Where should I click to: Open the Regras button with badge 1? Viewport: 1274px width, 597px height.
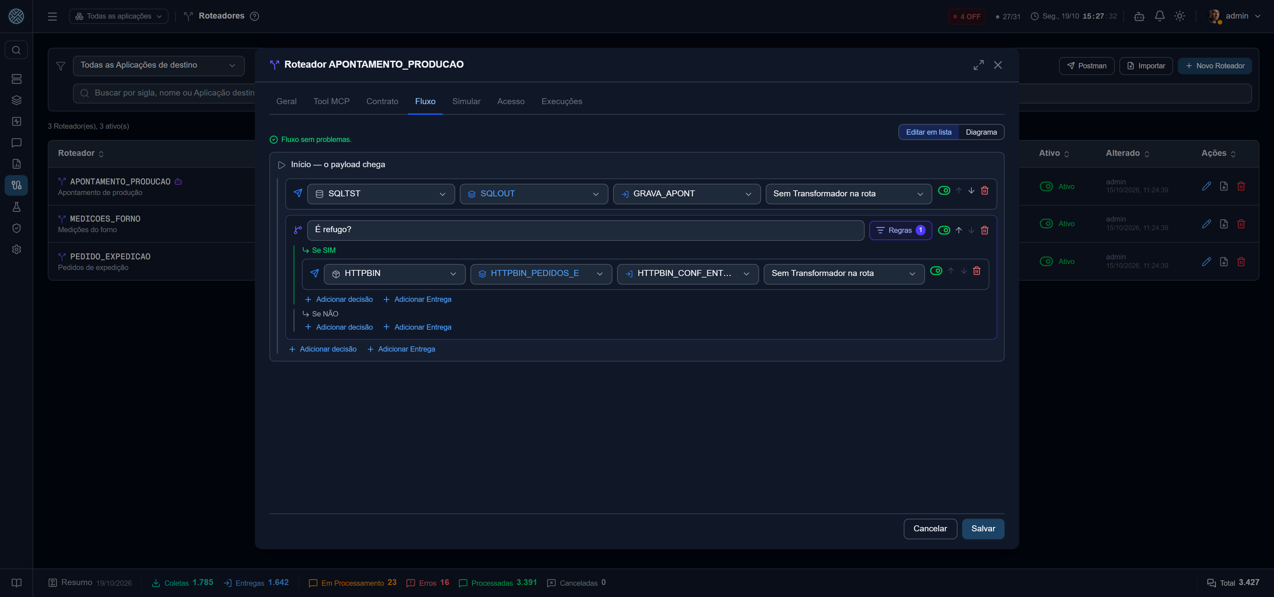pyautogui.click(x=900, y=230)
